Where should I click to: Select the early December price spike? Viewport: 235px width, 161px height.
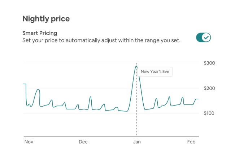pyautogui.click(x=90, y=97)
